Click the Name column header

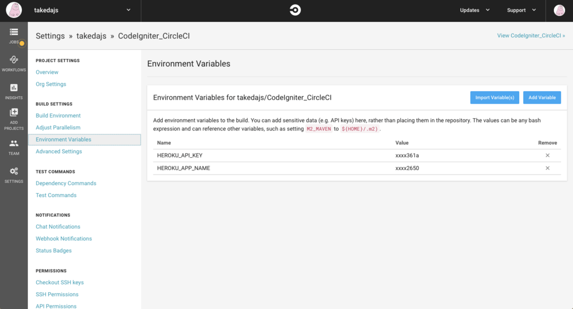[164, 143]
